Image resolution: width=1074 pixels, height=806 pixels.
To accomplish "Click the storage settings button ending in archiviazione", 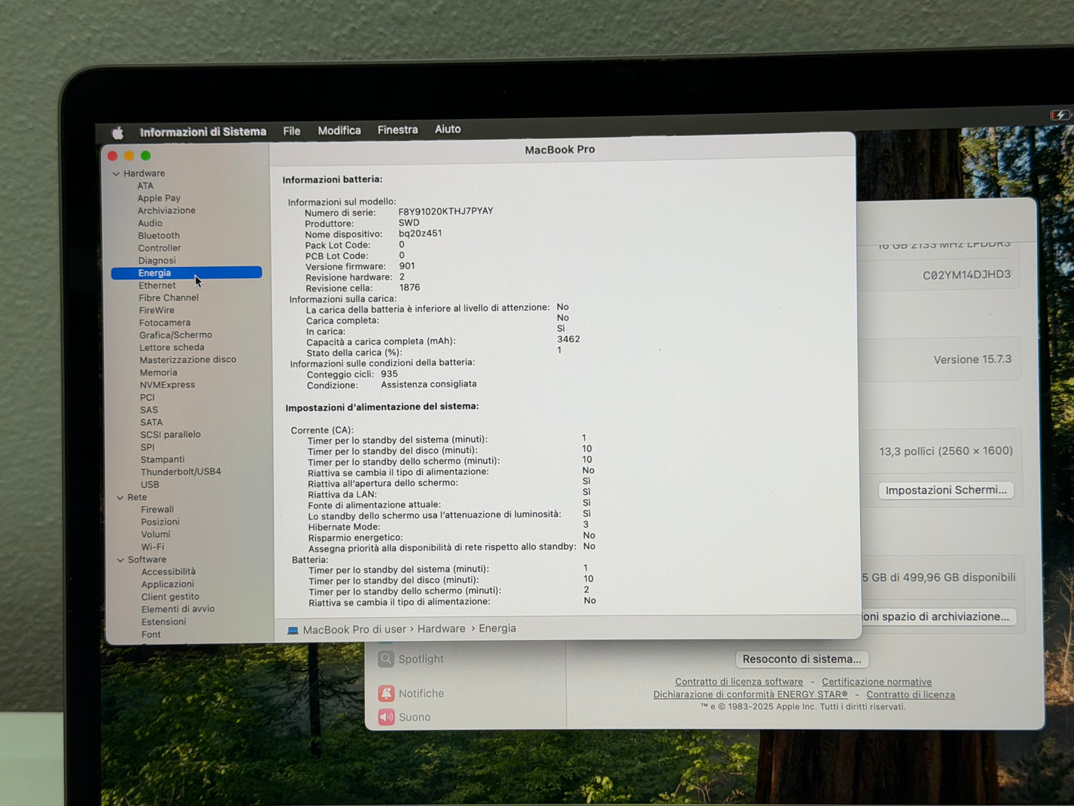I will (x=938, y=616).
